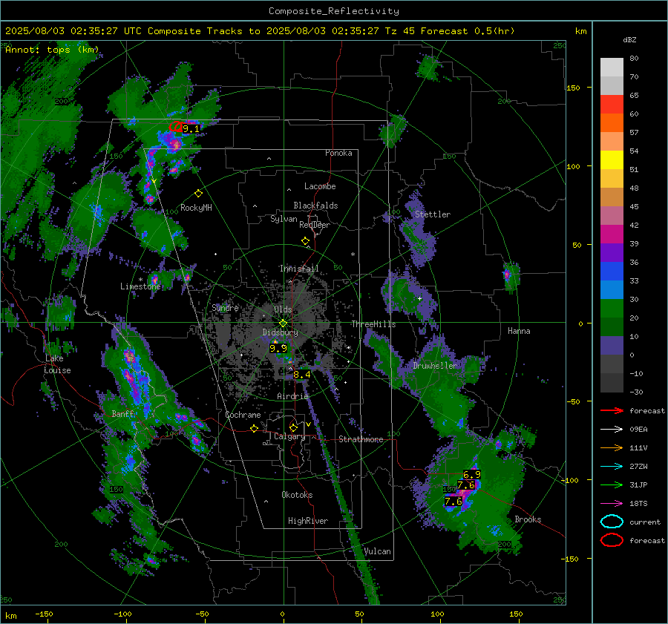
Task: Click the red forecast ellipse next to 9.1
Action: [175, 126]
